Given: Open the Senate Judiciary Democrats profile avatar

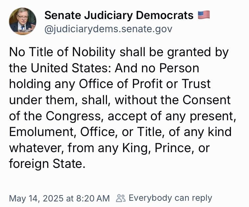Looking at the screenshot, I should tap(23, 21).
